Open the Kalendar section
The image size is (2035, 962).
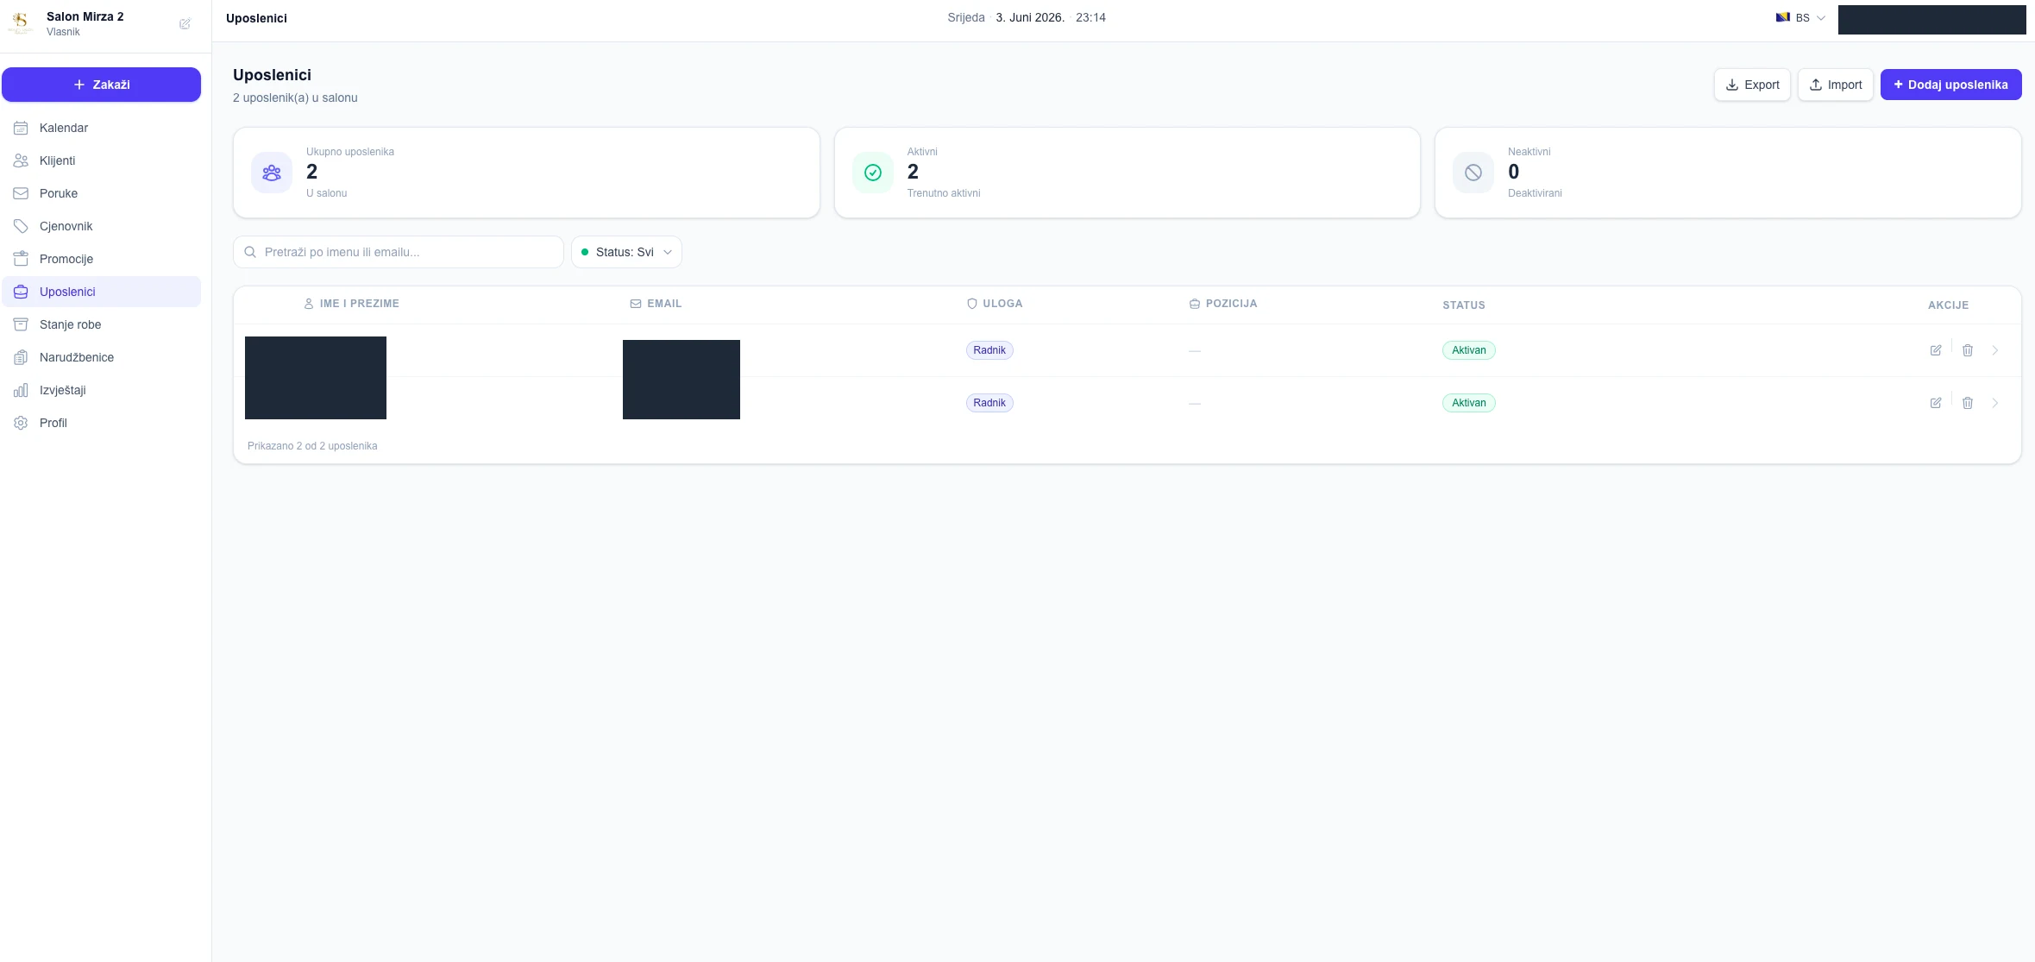[101, 128]
